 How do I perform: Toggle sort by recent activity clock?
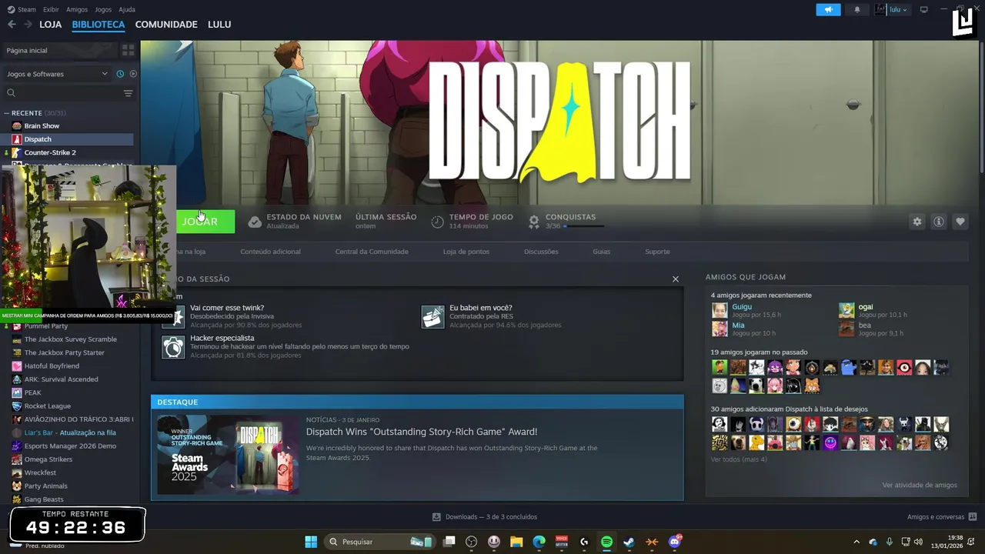point(120,74)
